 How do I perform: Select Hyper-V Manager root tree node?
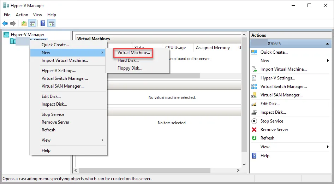click(x=28, y=35)
